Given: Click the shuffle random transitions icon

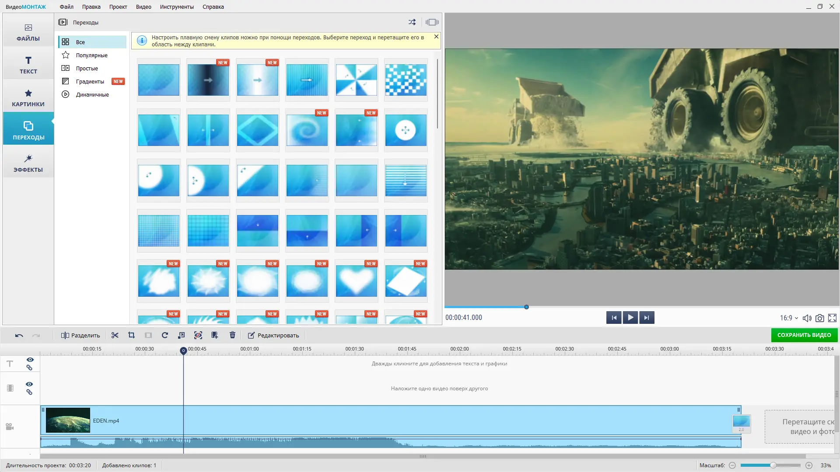Looking at the screenshot, I should pyautogui.click(x=412, y=22).
